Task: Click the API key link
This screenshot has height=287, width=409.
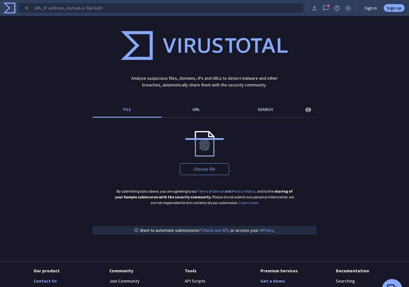Action: point(267,230)
